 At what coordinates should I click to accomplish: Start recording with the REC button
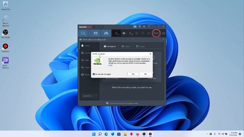click(156, 33)
